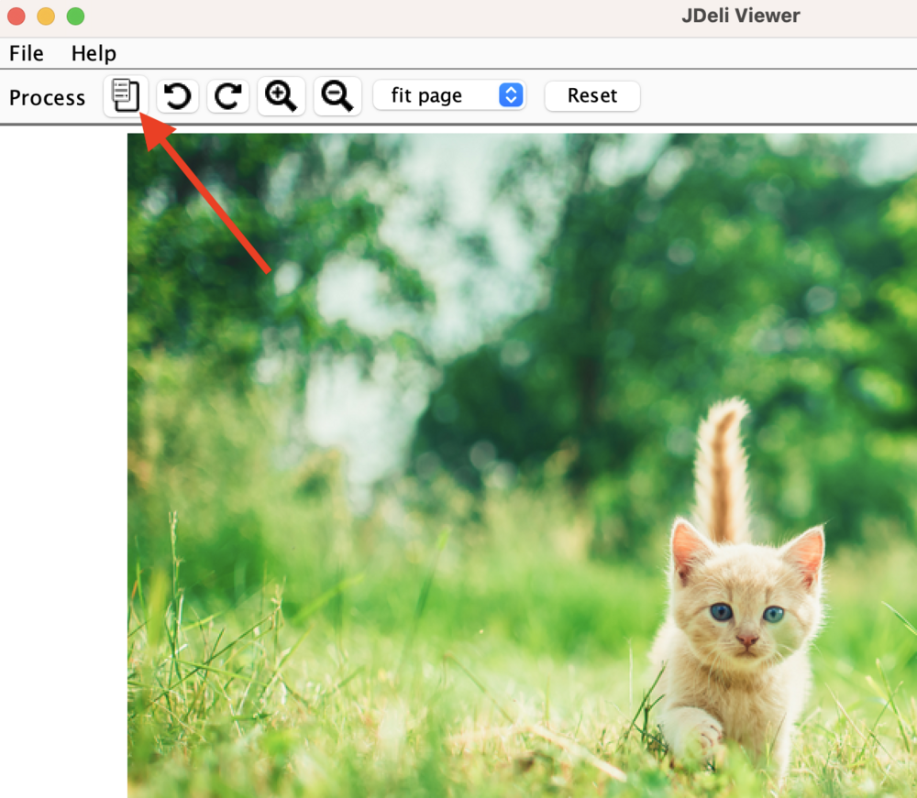
Task: Change the page fit mode via the combo box
Action: click(x=449, y=95)
